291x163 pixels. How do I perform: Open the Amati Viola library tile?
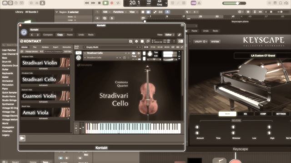[45, 113]
